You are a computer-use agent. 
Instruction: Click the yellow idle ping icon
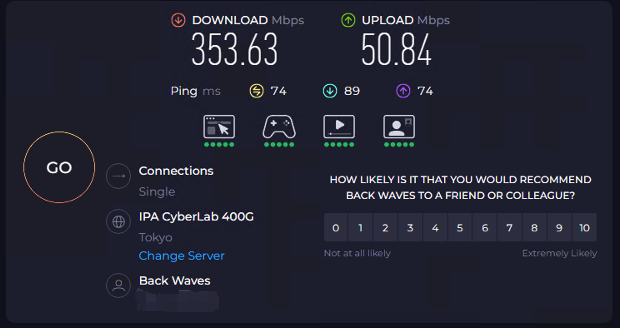tap(257, 91)
